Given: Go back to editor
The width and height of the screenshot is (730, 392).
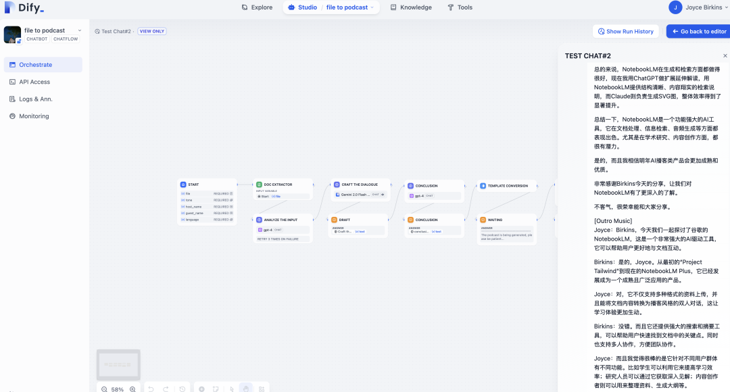Looking at the screenshot, I should pos(698,32).
